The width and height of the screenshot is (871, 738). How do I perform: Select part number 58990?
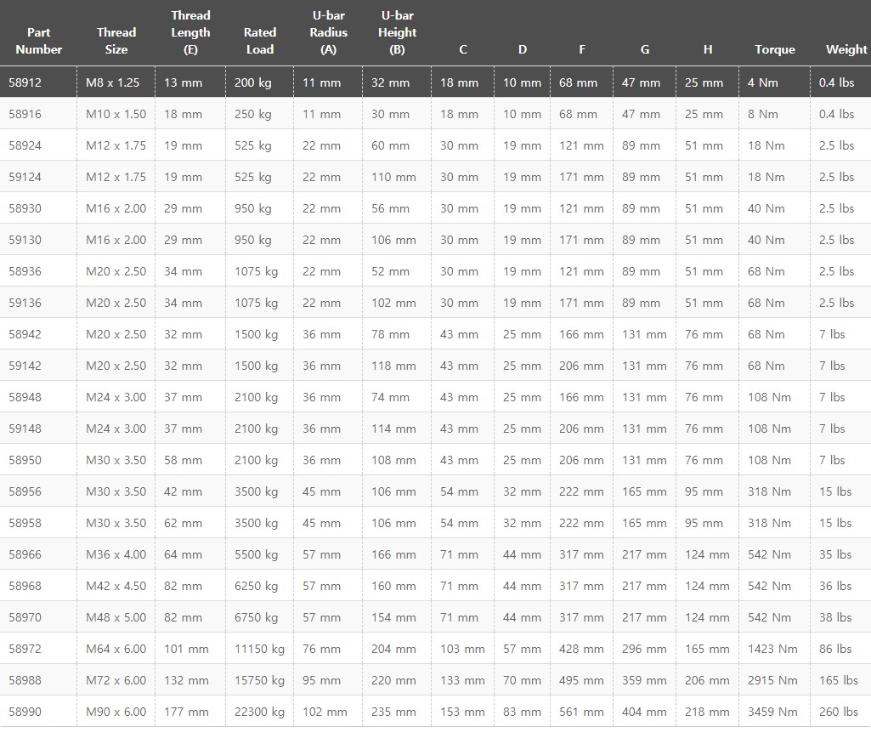(25, 712)
